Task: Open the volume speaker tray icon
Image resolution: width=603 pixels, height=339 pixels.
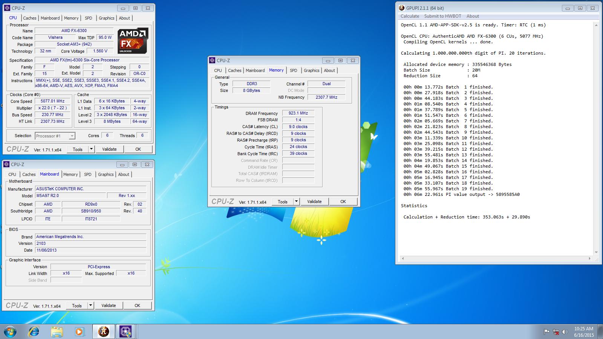Action: click(565, 332)
